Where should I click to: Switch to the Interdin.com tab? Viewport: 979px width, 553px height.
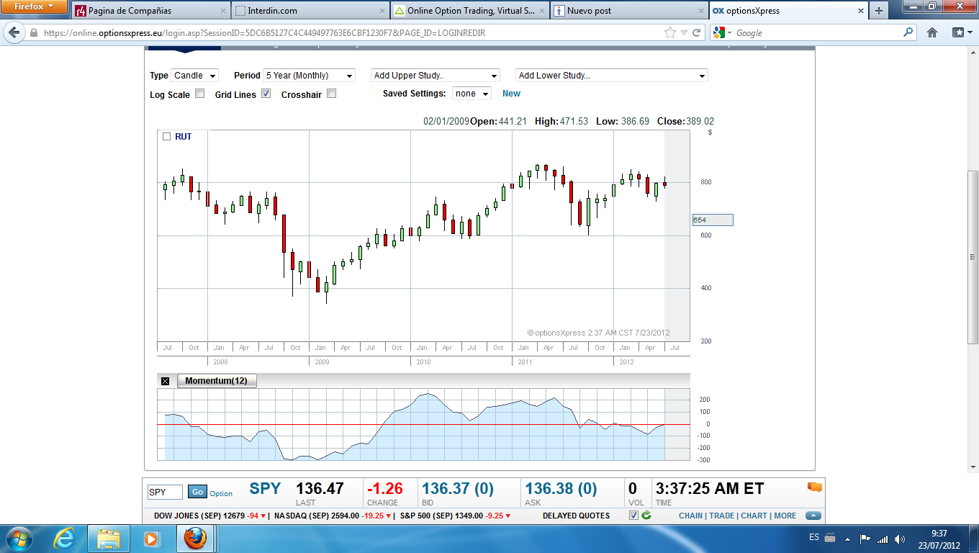tap(310, 11)
